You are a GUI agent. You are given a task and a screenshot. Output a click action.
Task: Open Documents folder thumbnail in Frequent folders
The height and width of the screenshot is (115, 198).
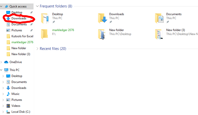pyautogui.click(x=159, y=18)
